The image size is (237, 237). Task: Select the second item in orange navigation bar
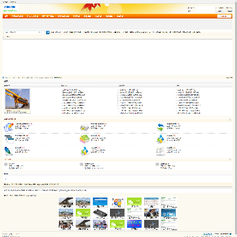pyautogui.click(x=17, y=16)
